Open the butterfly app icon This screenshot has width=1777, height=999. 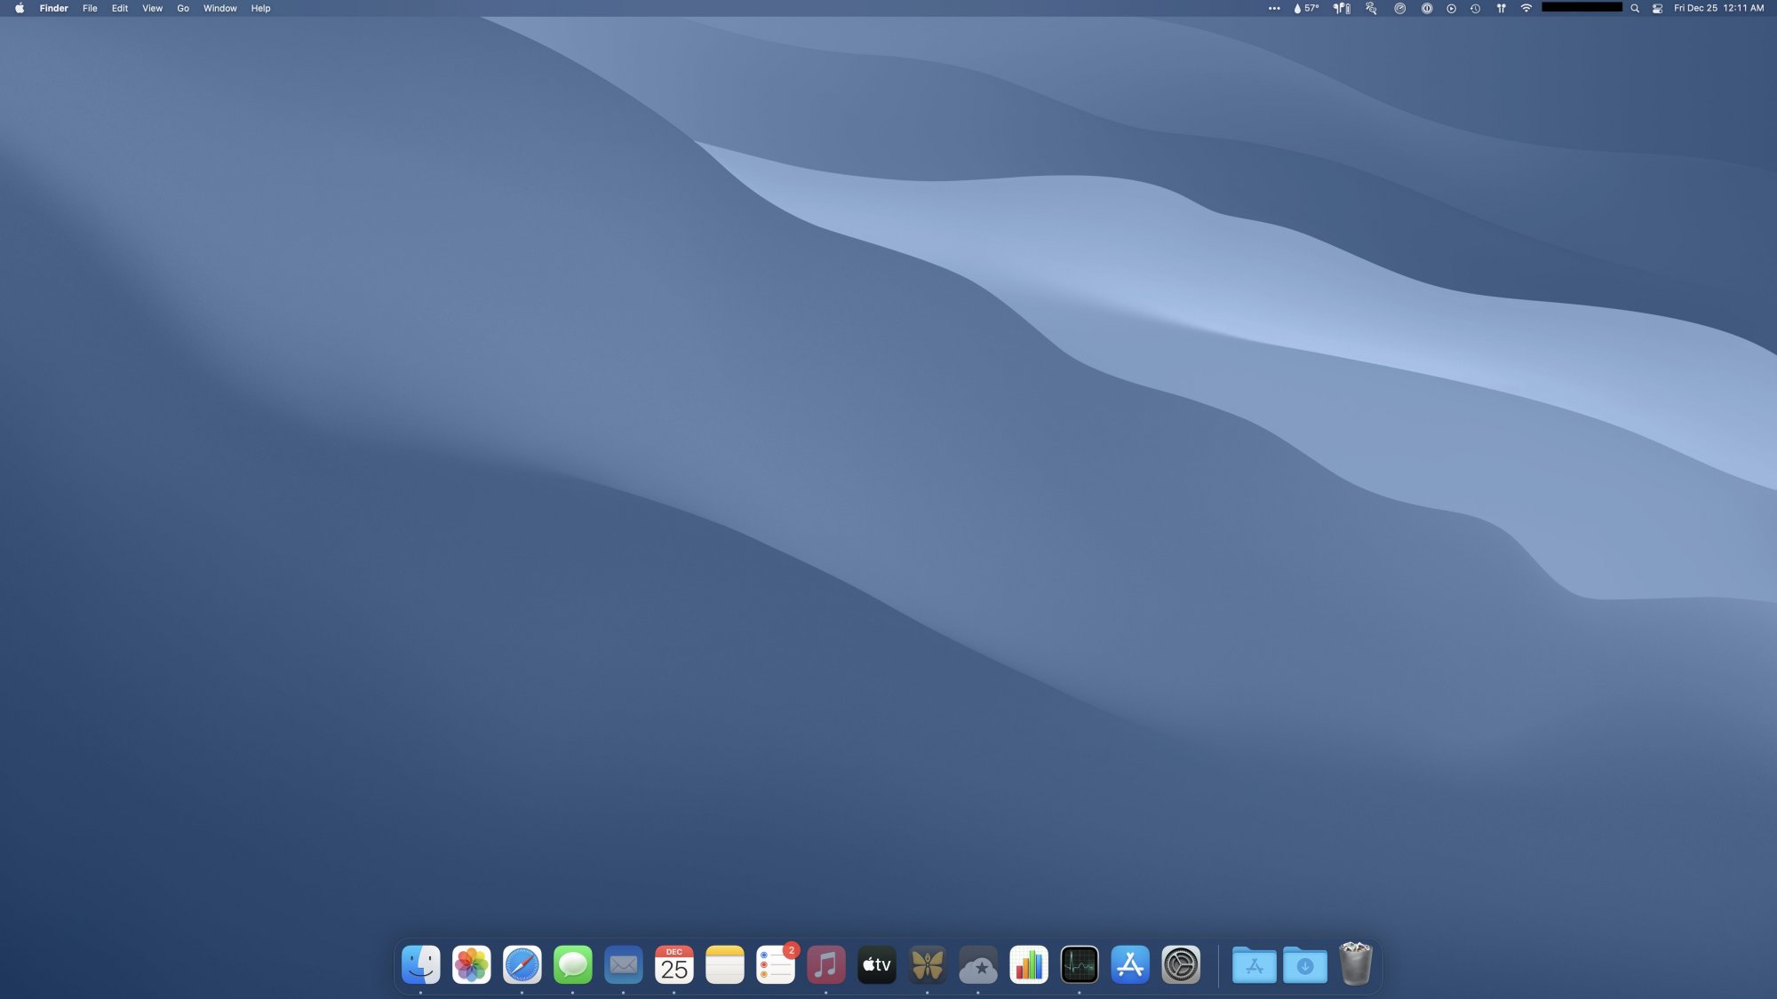[927, 965]
